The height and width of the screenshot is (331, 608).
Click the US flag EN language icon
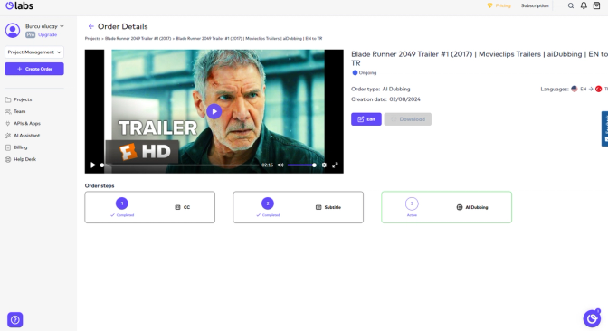[575, 89]
